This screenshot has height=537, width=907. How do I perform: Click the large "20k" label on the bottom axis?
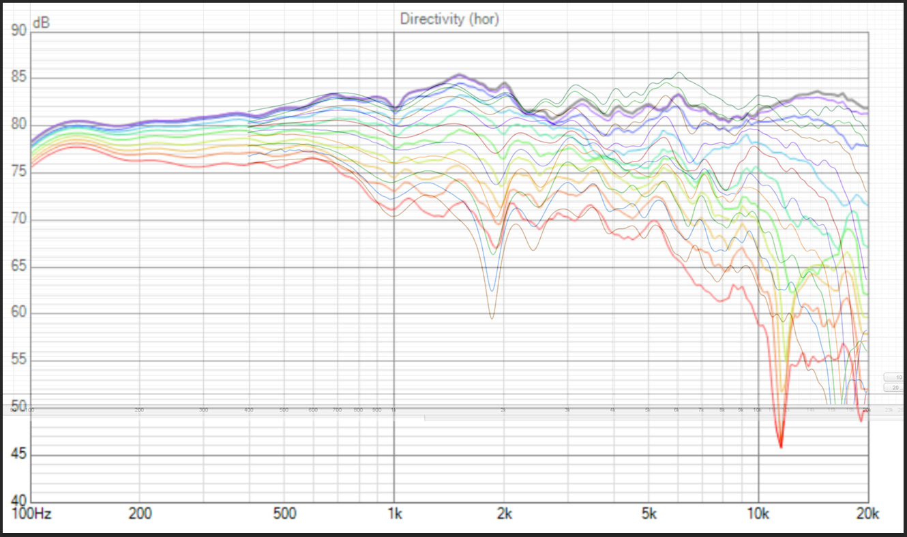click(x=867, y=514)
